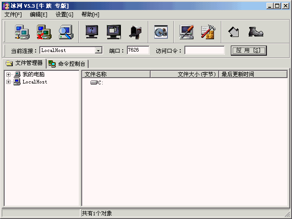Open the 文件[F] menu
The image size is (292, 219).
coord(13,15)
